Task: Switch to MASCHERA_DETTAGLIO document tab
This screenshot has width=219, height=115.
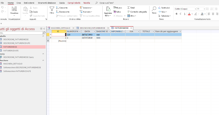Action: [x=61, y=28]
